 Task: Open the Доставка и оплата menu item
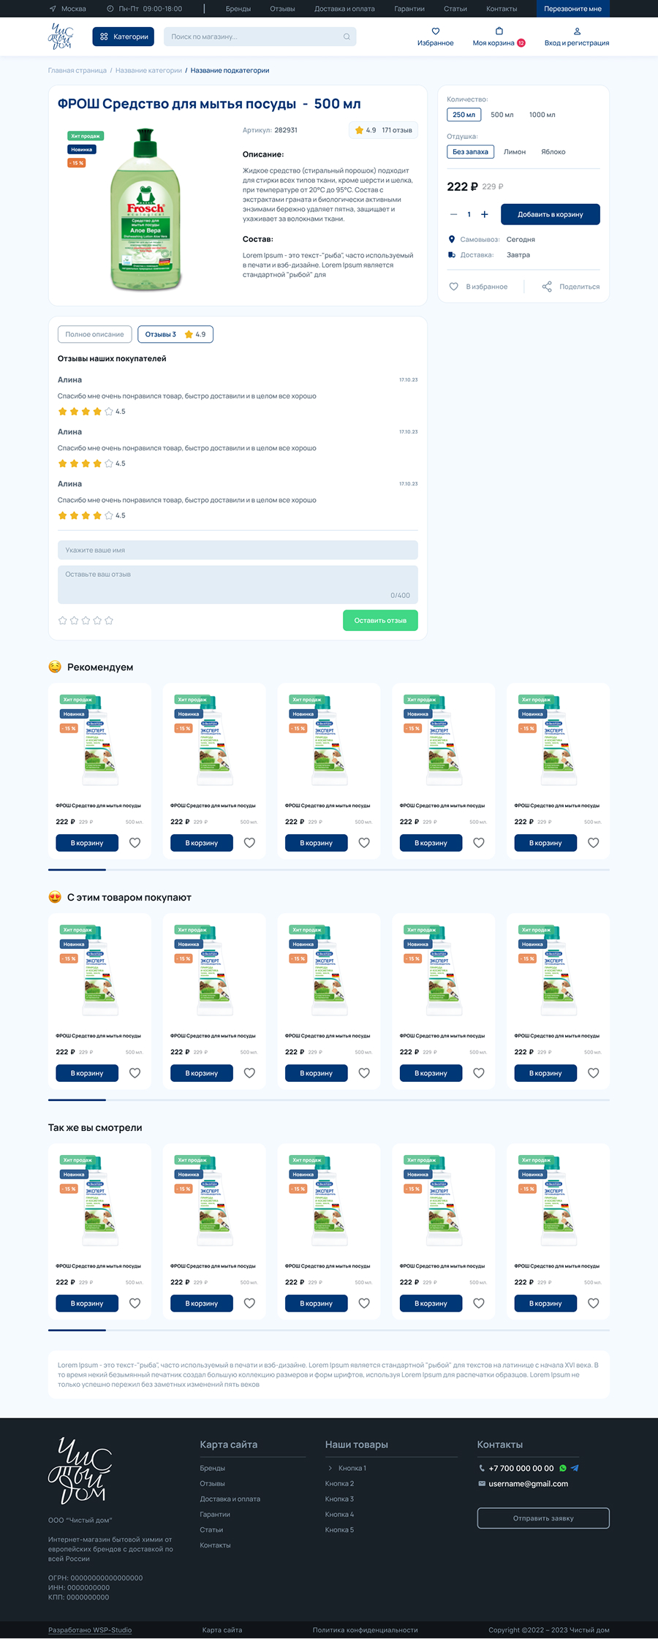[x=344, y=9]
